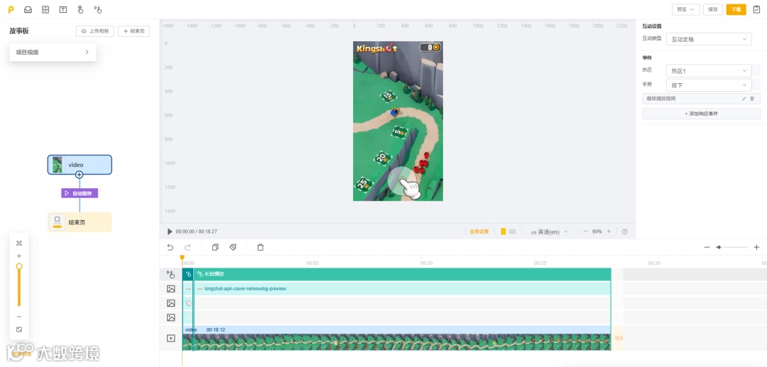
Task: Open the storage cabinet icon in top toolbar
Action: (x=45, y=9)
